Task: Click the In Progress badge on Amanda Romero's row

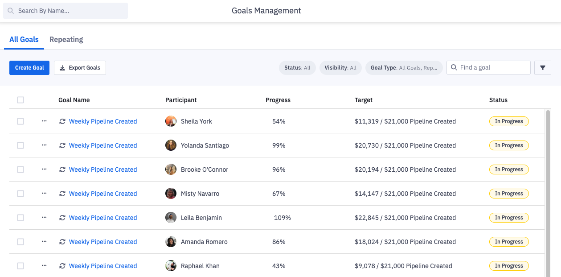Action: [509, 241]
